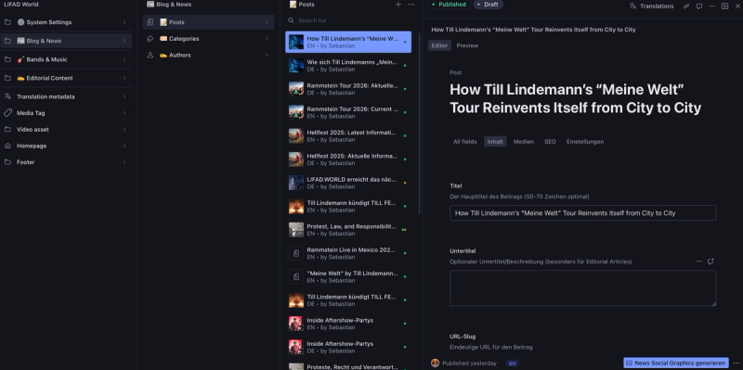
Task: Expand System Settings chevron
Action: point(124,22)
